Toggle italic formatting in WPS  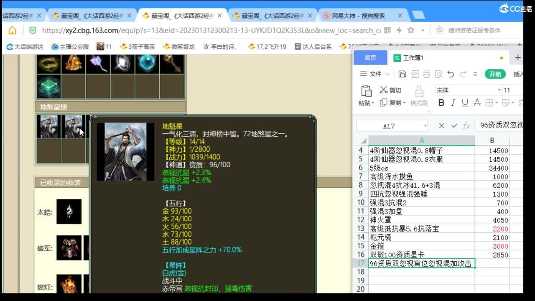click(453, 103)
